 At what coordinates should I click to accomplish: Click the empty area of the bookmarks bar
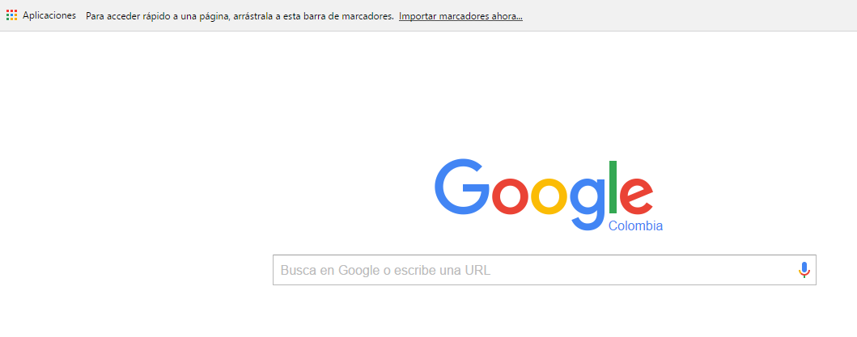tap(689, 15)
